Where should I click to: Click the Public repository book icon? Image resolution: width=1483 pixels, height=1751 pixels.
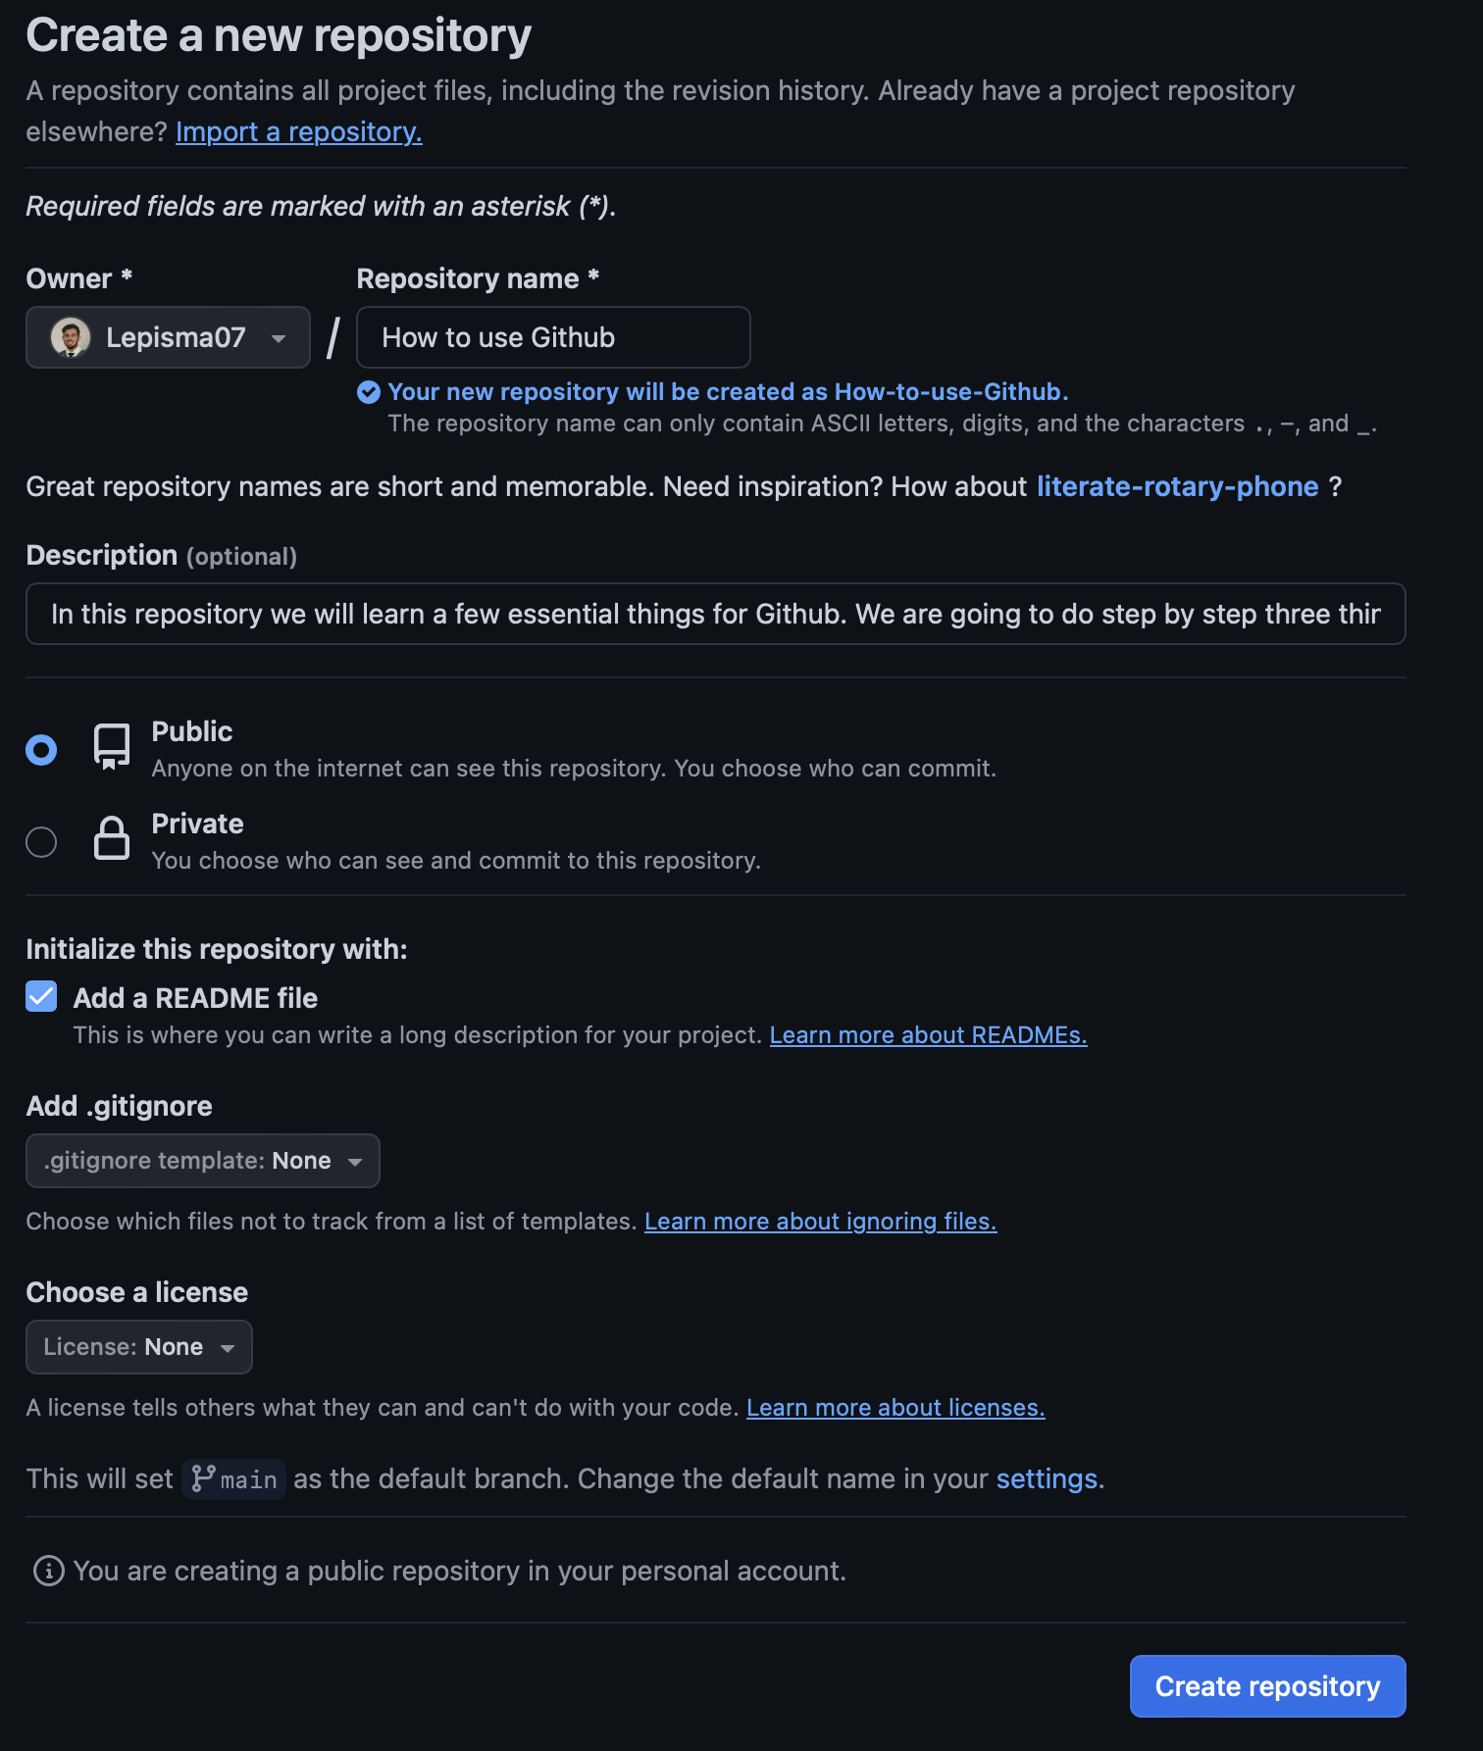point(112,747)
